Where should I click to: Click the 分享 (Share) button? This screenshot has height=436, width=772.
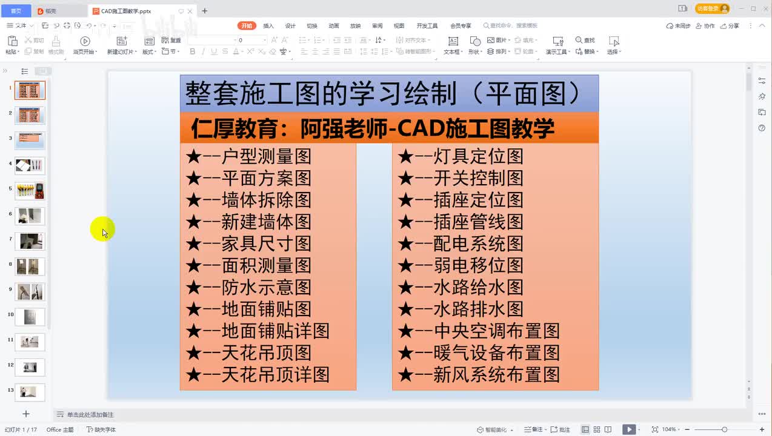click(x=730, y=26)
